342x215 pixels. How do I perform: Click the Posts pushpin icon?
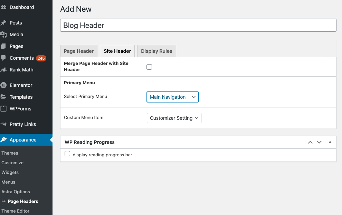[3, 23]
